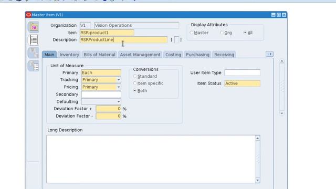
Task: Maximize the Master Item window
Action: pyautogui.click(x=279, y=15)
